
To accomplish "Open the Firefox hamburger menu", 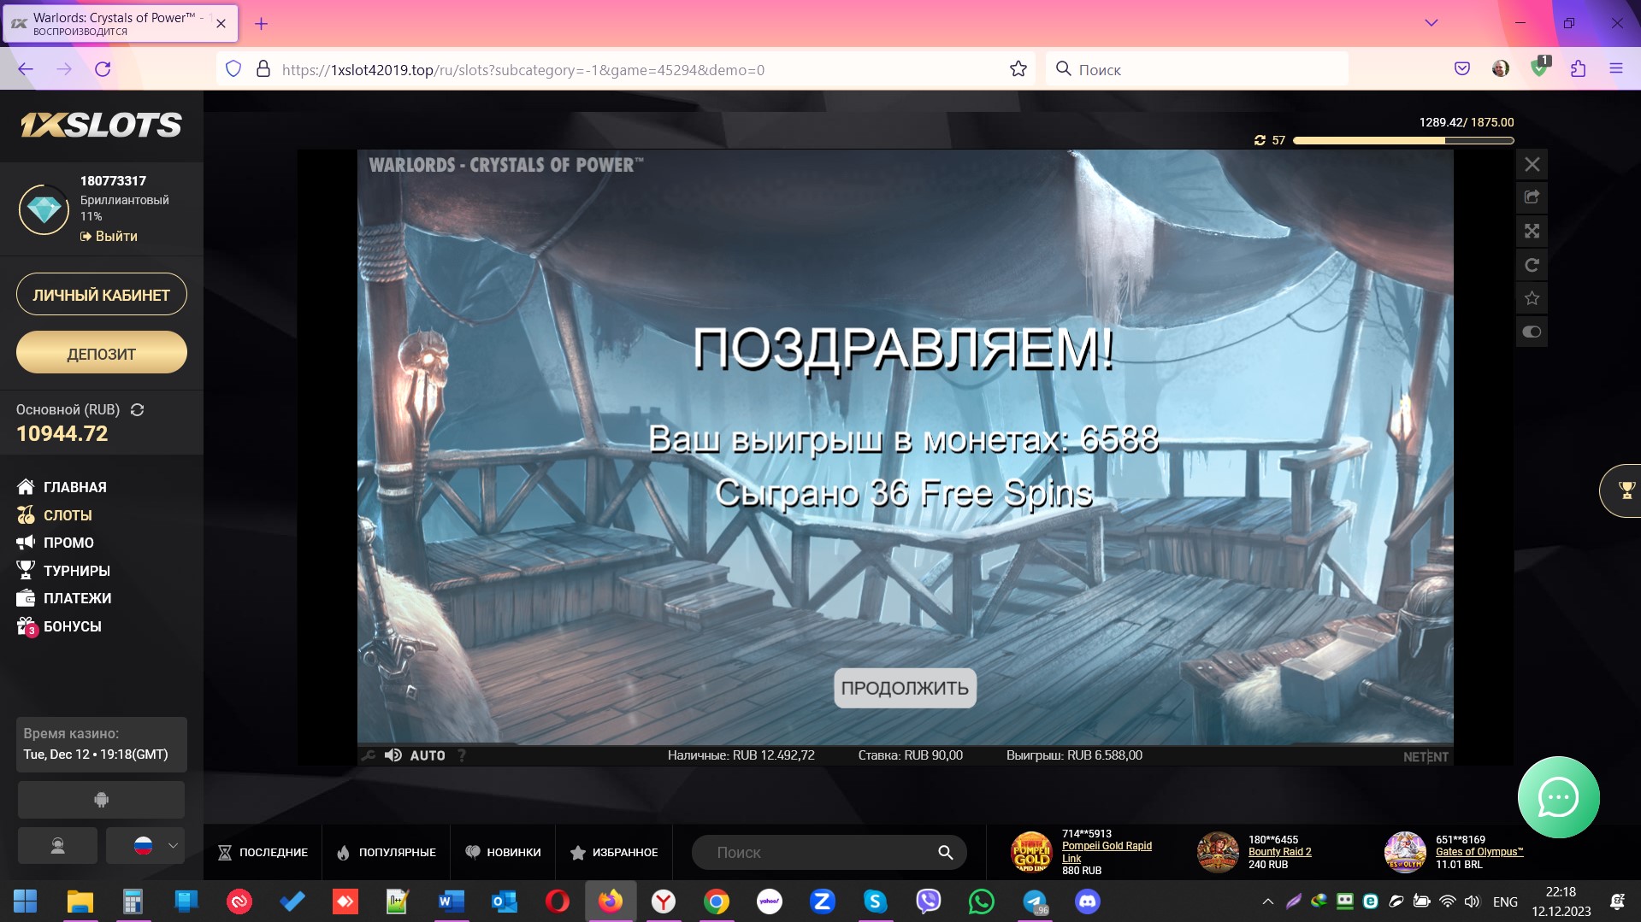I will (1615, 69).
